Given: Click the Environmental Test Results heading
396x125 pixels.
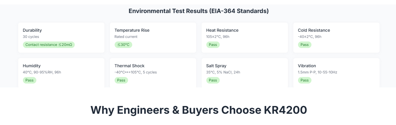Looking at the screenshot, I should click(199, 11).
